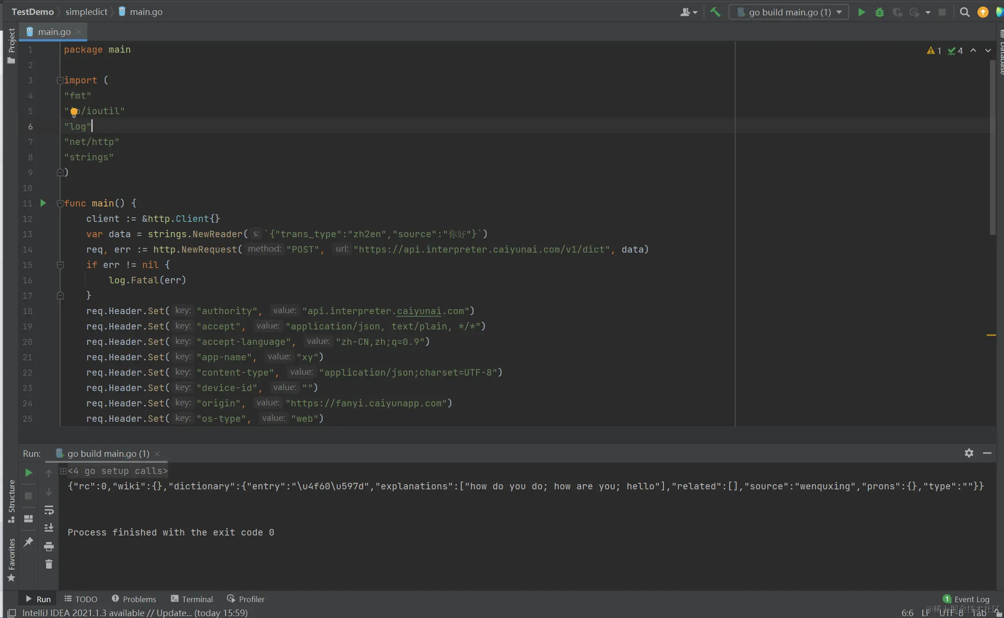Open Run panel settings gear icon

coord(969,453)
